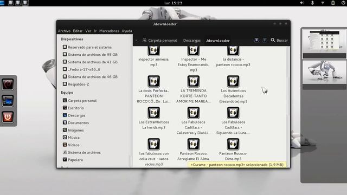Image resolution: width=347 pixels, height=195 pixels.
Task: Open Carpeta personal in sidebar
Action: point(80,101)
